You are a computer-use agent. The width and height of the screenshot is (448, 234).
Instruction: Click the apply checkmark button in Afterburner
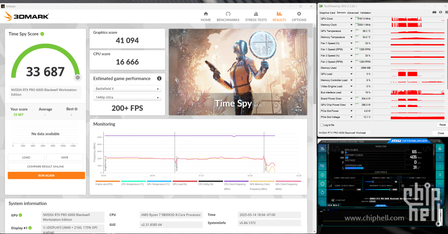click(x=322, y=201)
